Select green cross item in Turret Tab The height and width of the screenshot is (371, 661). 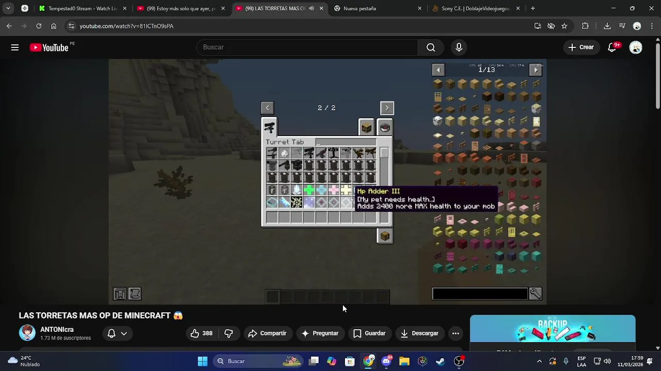[x=309, y=190]
